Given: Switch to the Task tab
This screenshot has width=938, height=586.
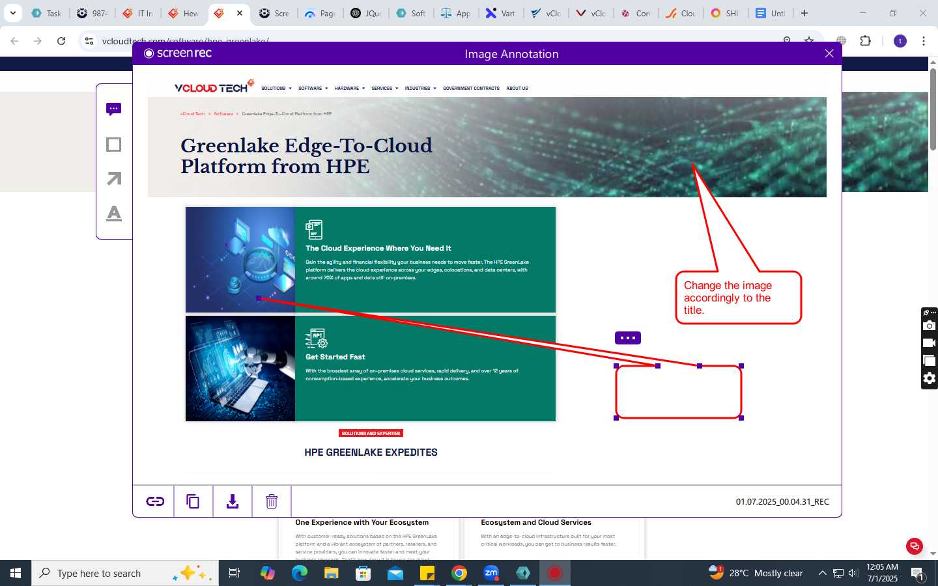Looking at the screenshot, I should pyautogui.click(x=46, y=13).
